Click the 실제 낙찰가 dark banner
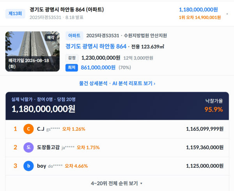234x191 pixels. 117,106
